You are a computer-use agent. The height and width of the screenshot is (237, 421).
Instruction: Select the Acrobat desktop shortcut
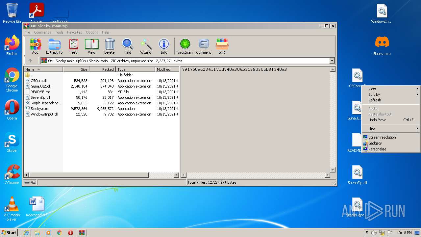[x=37, y=13]
